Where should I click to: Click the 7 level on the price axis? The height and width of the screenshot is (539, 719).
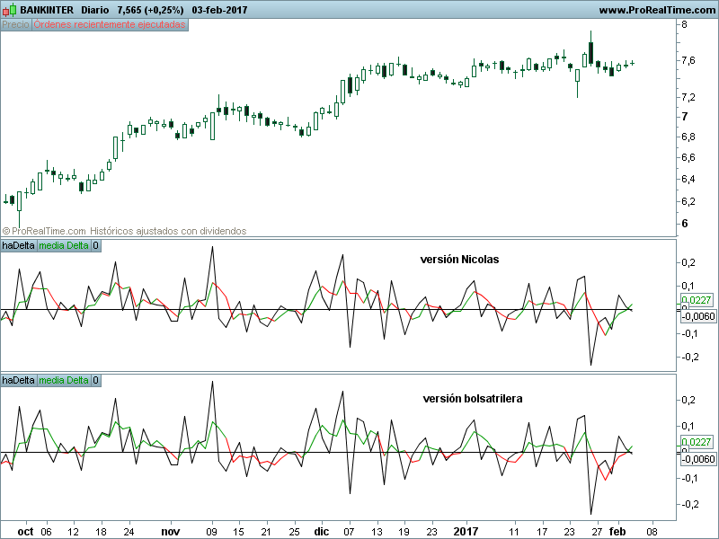point(685,117)
